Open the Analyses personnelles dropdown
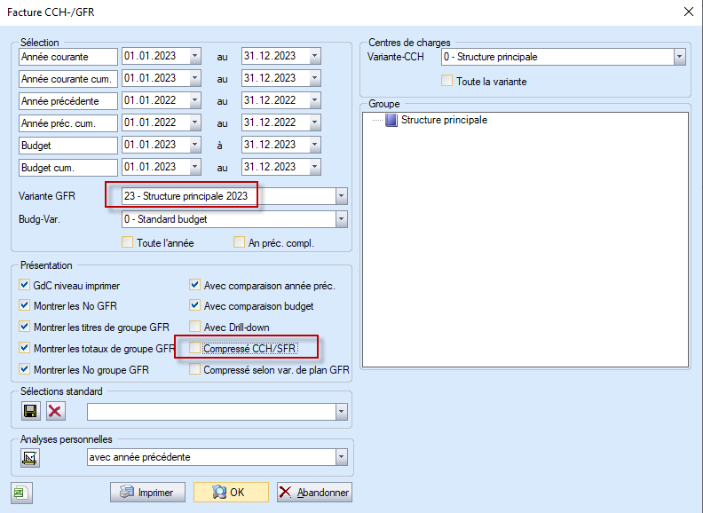 coord(341,457)
